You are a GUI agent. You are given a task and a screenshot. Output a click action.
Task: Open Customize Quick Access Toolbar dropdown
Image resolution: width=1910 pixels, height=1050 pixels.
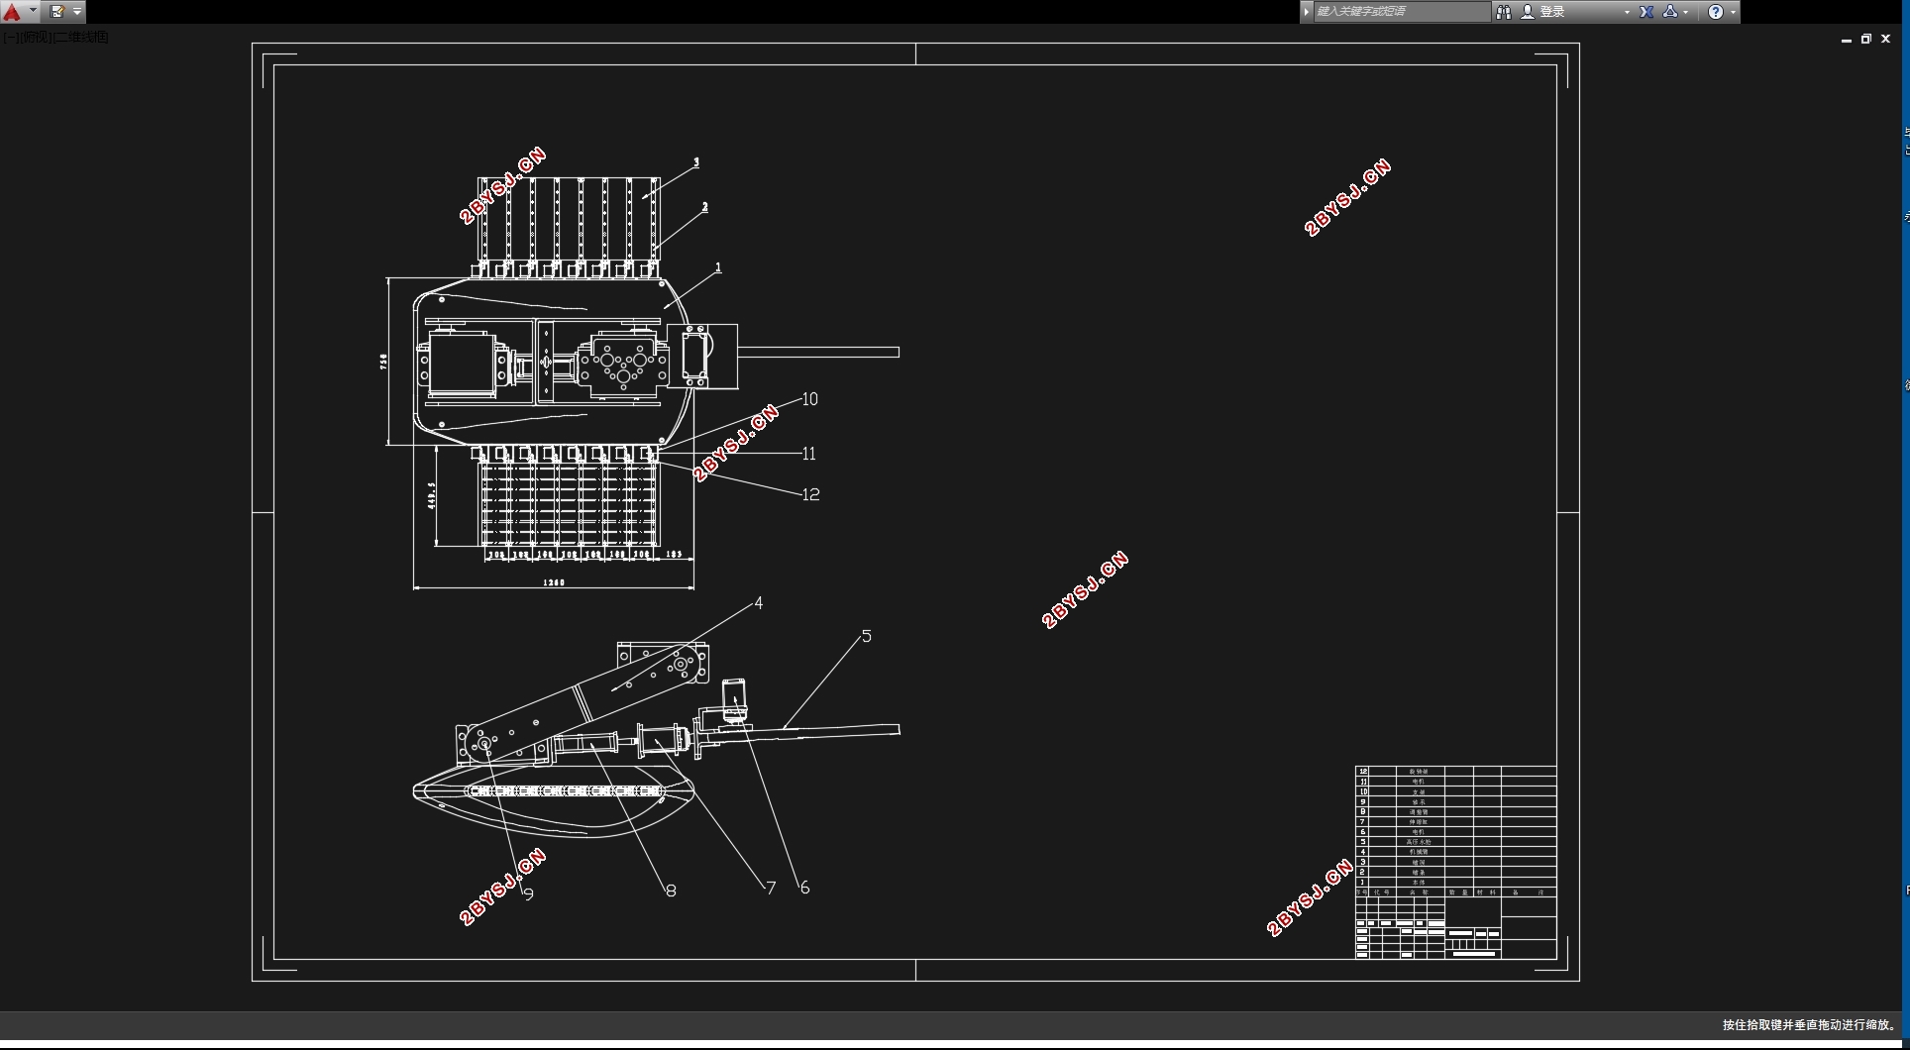[77, 12]
